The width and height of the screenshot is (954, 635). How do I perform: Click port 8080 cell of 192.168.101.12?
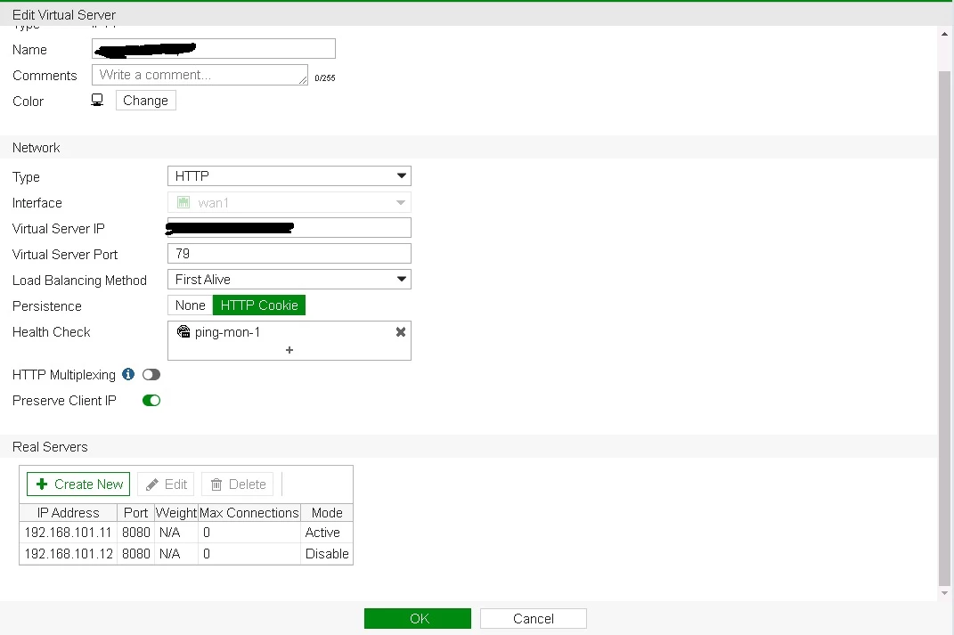click(135, 553)
